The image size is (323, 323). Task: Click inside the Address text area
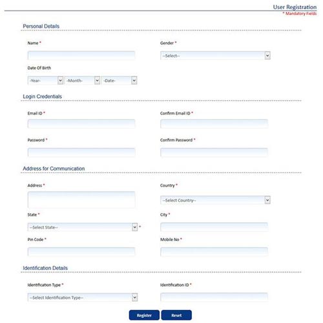click(x=81, y=200)
